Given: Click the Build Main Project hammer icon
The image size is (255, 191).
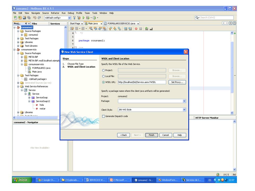Looking at the screenshot, I should click(x=74, y=18).
